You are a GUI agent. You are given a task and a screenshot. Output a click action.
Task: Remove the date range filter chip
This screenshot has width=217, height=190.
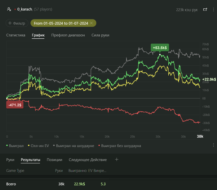point(91,23)
